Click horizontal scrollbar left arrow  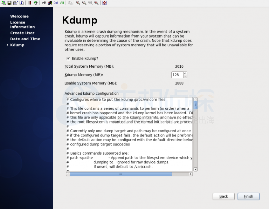click(68, 174)
